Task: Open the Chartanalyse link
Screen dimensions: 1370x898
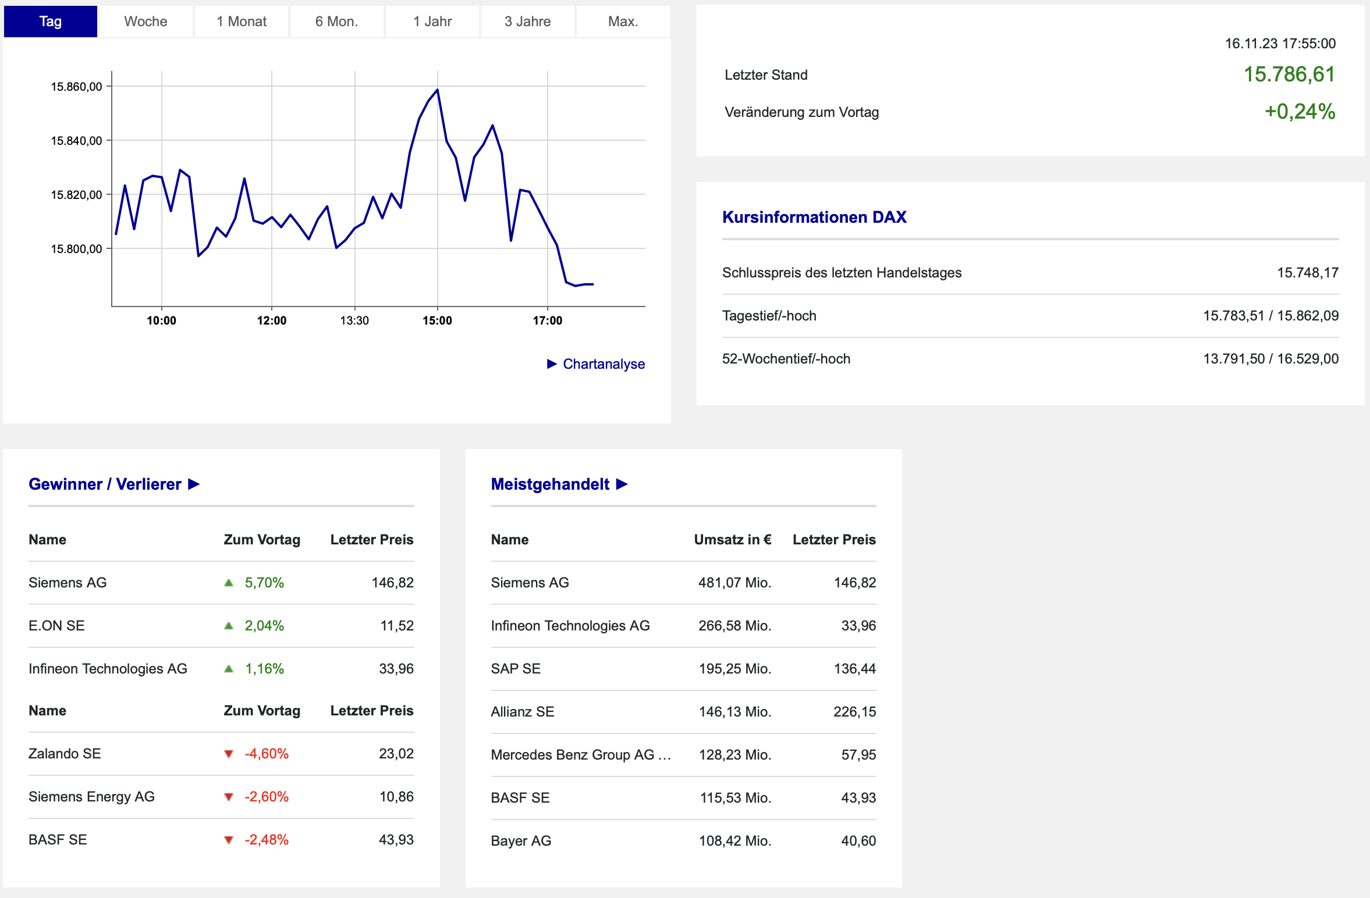Action: (604, 364)
